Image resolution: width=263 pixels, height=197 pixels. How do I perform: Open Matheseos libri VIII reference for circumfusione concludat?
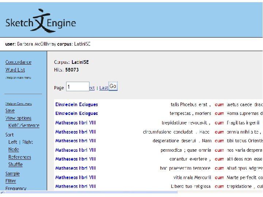tap(76, 132)
